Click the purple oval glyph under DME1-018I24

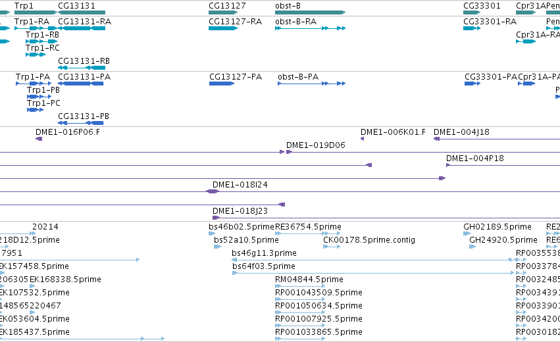point(213,191)
